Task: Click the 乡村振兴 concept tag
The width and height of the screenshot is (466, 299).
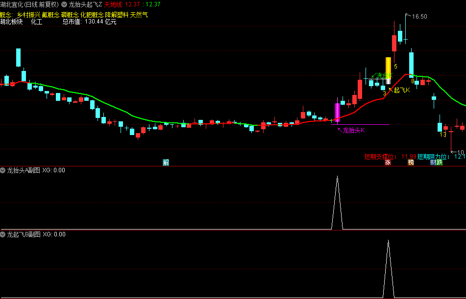Action: coord(28,15)
